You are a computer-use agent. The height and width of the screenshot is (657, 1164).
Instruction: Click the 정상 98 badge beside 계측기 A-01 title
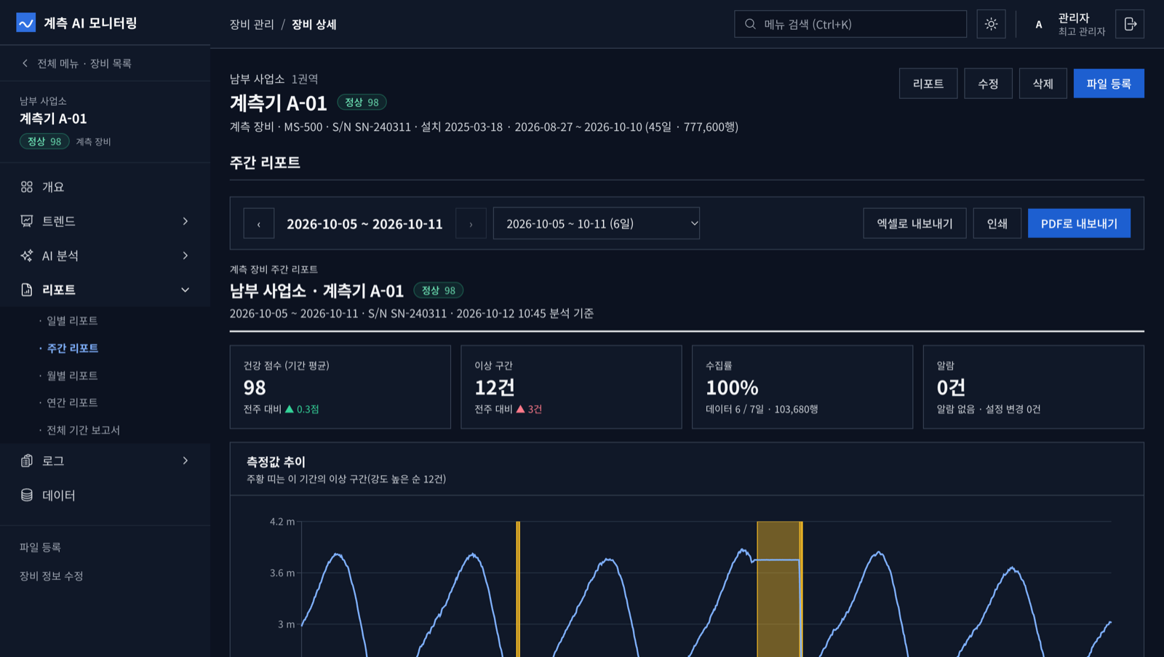pos(362,103)
